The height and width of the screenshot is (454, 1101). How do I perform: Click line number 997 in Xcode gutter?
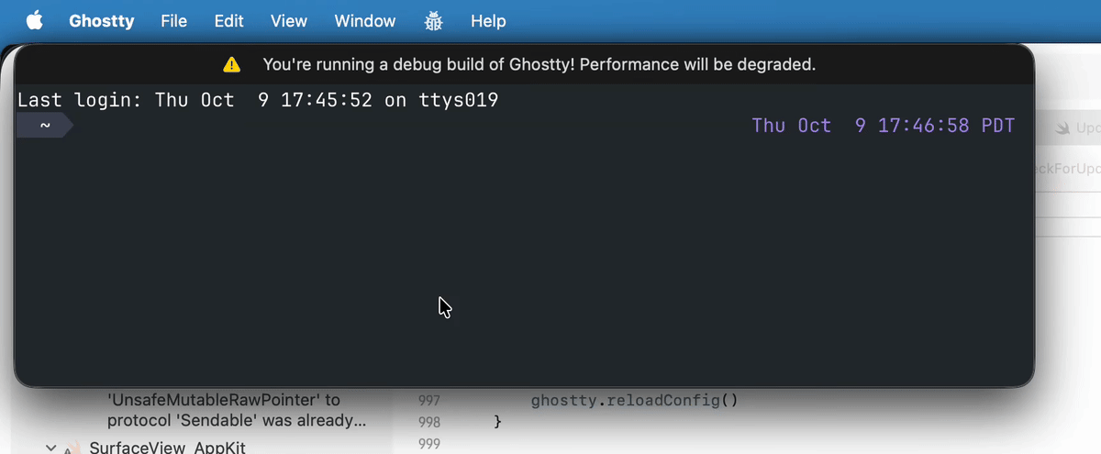[x=428, y=401]
